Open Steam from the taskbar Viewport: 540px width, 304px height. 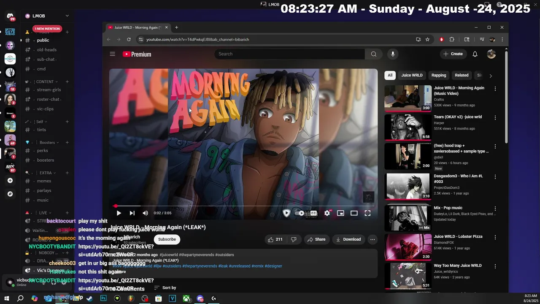pos(89,299)
